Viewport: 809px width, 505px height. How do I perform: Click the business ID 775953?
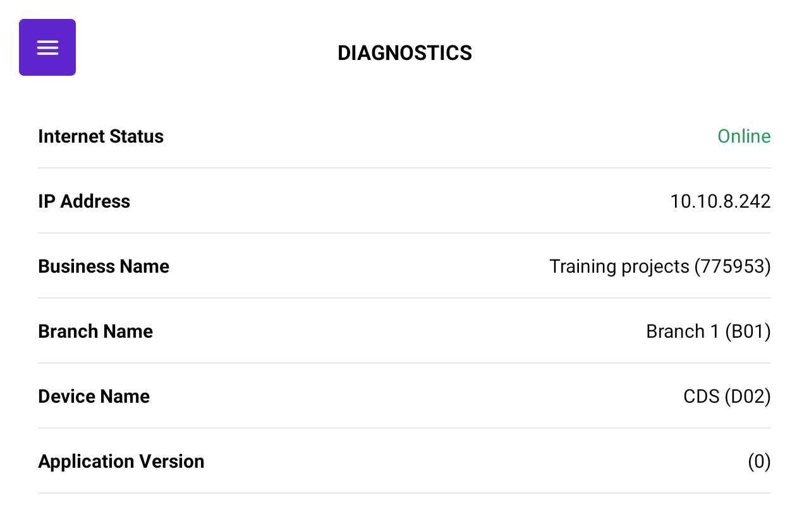click(733, 266)
